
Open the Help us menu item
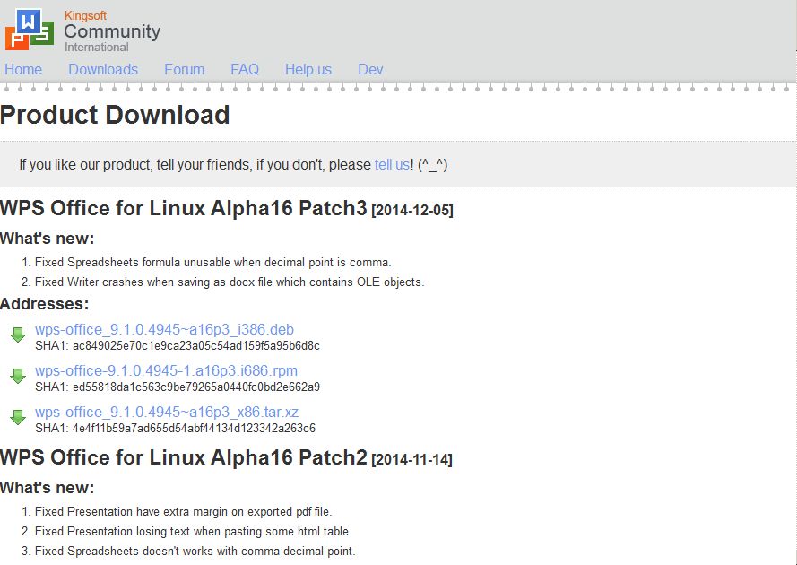coord(308,69)
